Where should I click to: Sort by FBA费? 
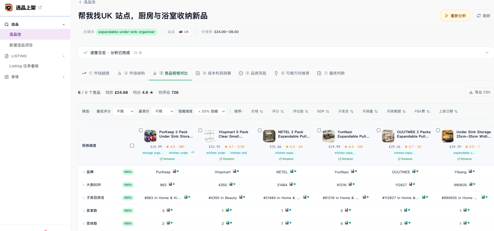[422, 111]
